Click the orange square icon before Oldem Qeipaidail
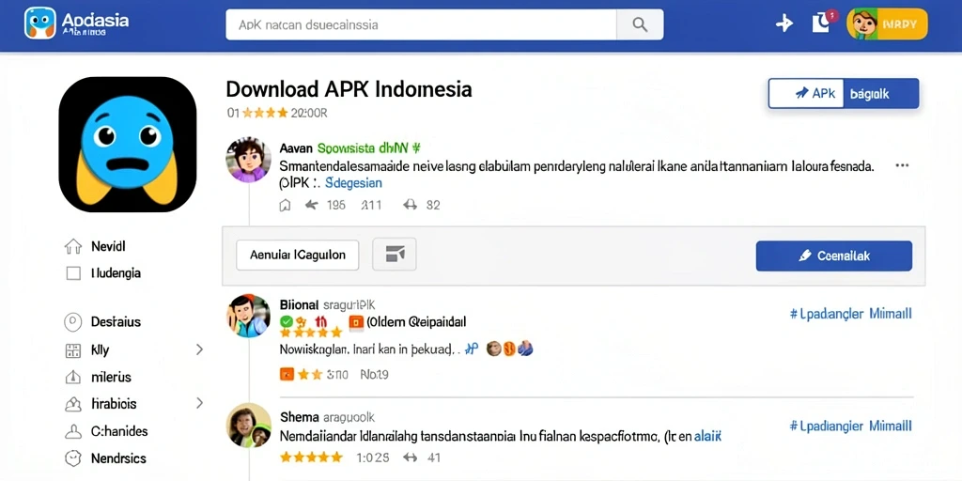 click(356, 321)
